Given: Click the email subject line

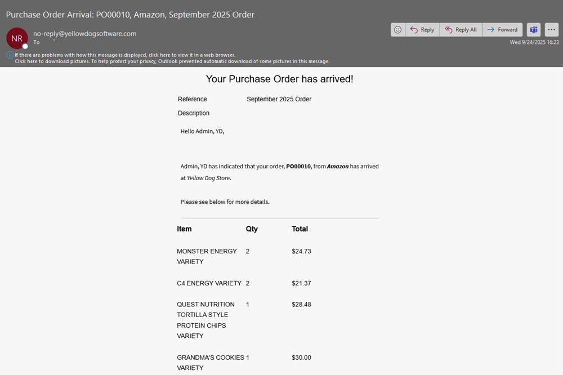Looking at the screenshot, I should tap(129, 15).
